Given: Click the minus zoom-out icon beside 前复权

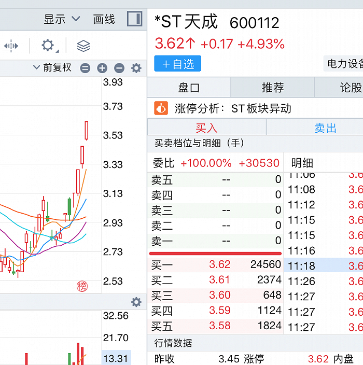Looking at the screenshot, I should click(119, 68).
